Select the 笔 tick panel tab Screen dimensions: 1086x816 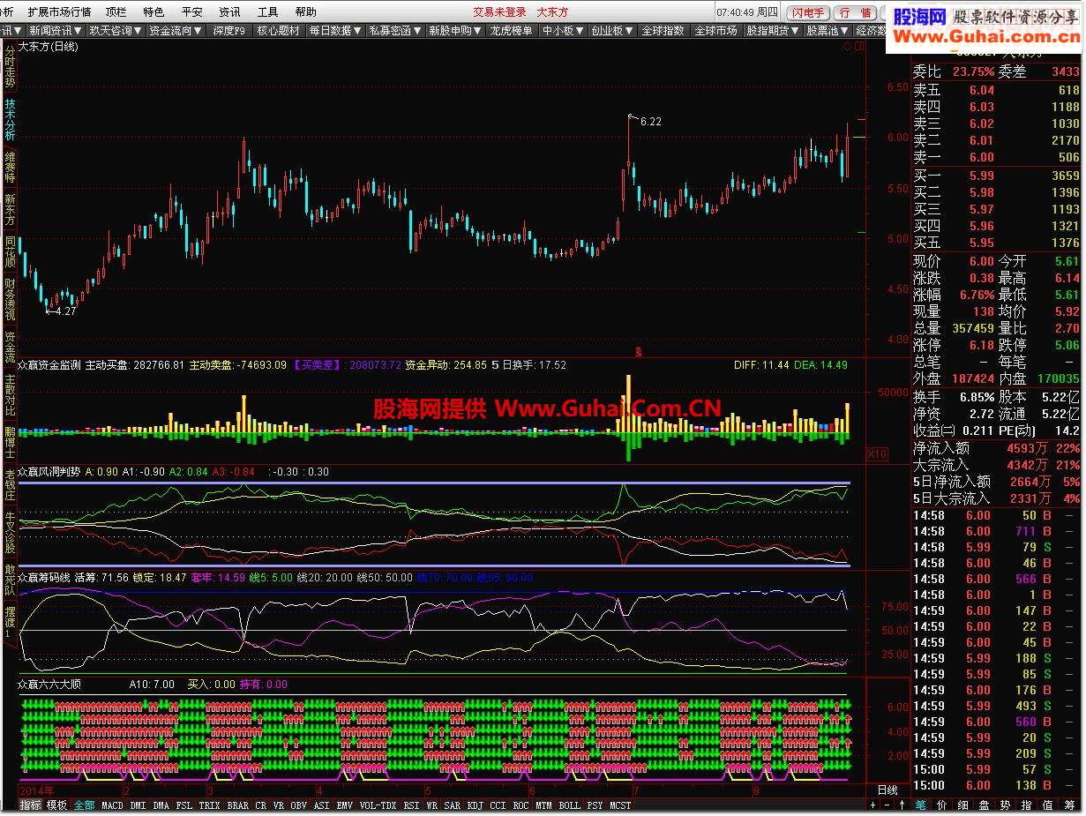pyautogui.click(x=920, y=805)
